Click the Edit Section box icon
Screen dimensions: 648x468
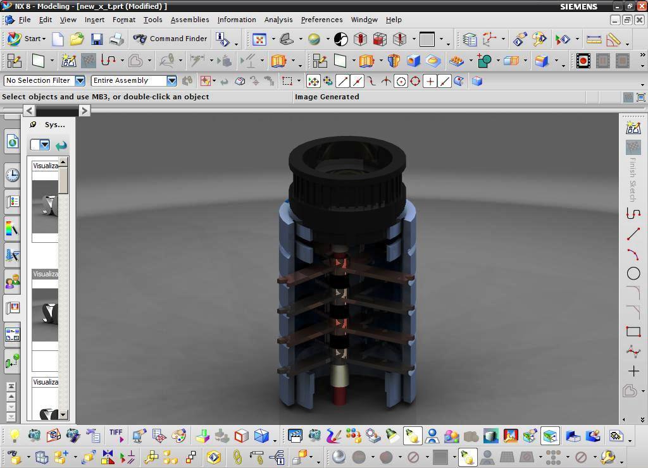pos(380,39)
